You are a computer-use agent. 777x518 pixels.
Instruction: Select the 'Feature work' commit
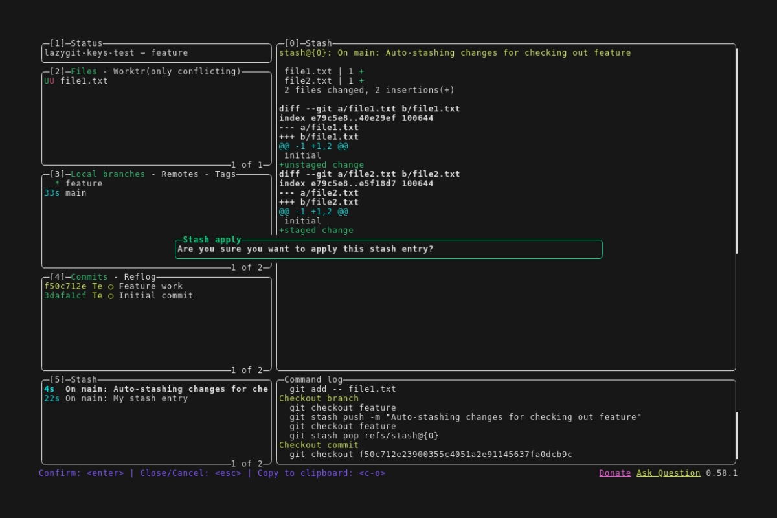coord(150,286)
